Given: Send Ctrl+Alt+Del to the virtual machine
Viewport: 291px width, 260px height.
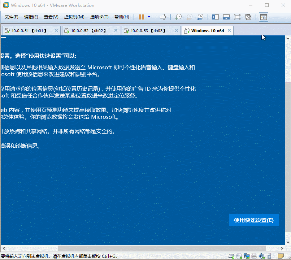Looking at the screenshot, I should (163, 17).
